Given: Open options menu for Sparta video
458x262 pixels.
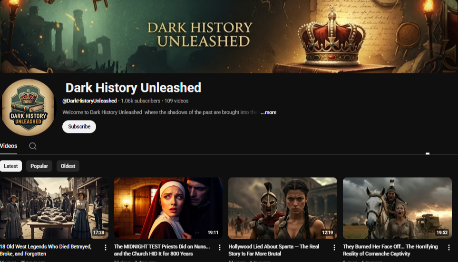Looking at the screenshot, I should [x=334, y=248].
